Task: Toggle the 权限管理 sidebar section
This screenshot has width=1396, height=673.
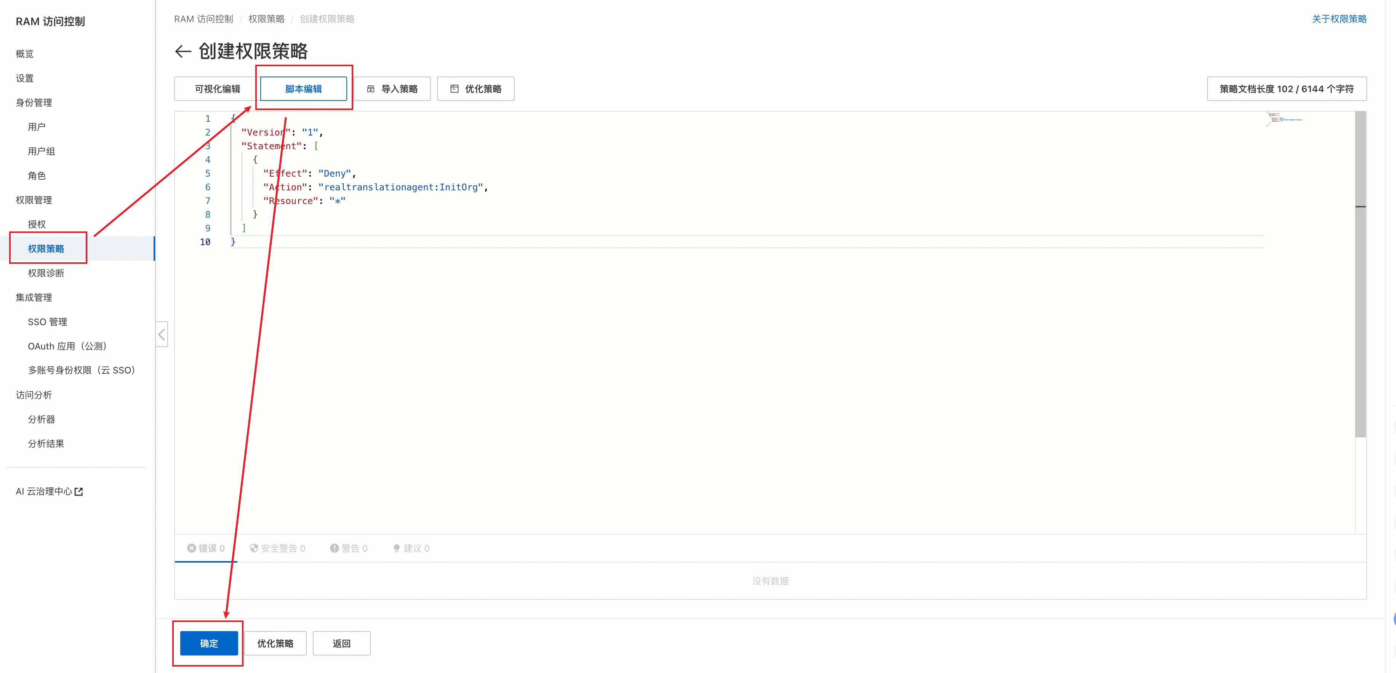Action: [34, 200]
